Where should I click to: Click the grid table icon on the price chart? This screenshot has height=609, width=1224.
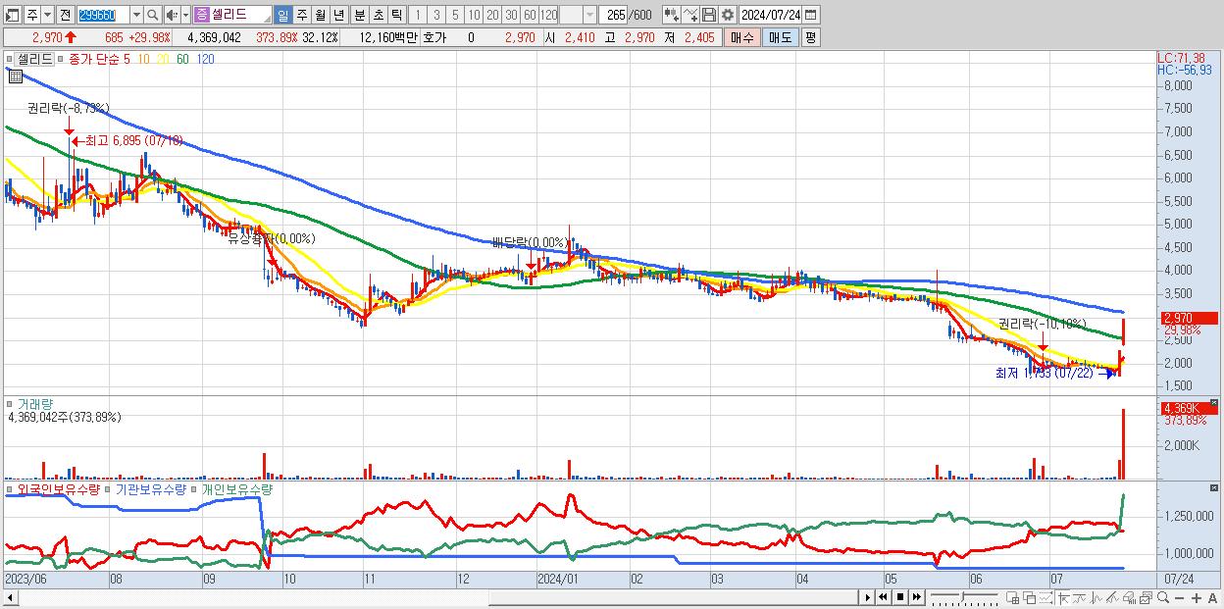[x=15, y=76]
